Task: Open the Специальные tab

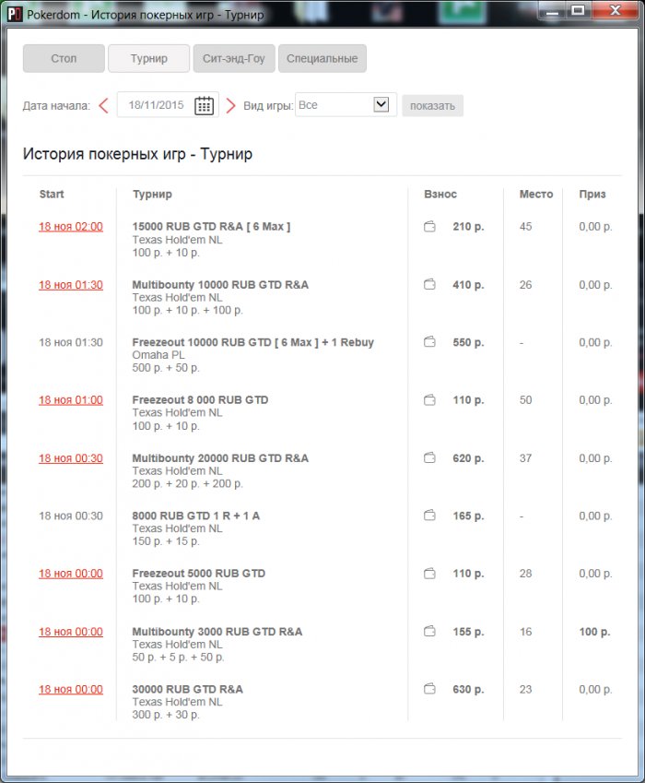Action: pyautogui.click(x=322, y=59)
